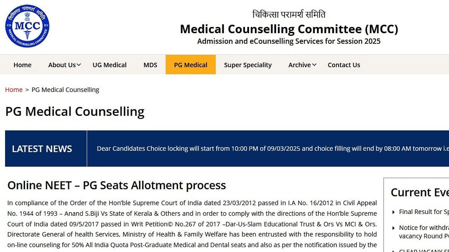Click the PG Medical Counselling breadcrumb text
The width and height of the screenshot is (449, 252).
click(x=65, y=90)
